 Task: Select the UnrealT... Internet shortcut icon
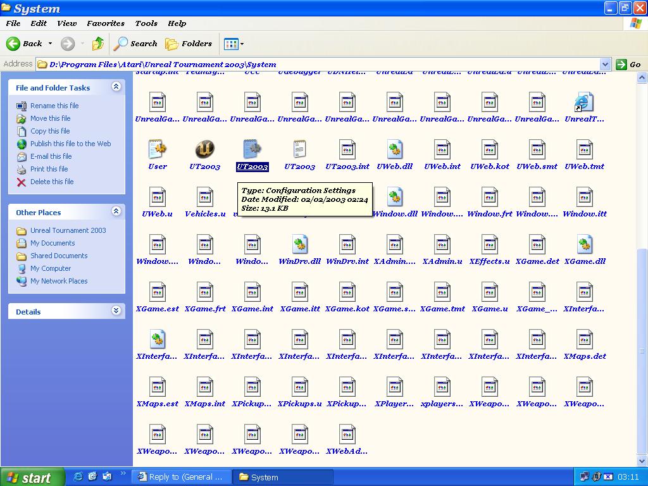pyautogui.click(x=584, y=102)
